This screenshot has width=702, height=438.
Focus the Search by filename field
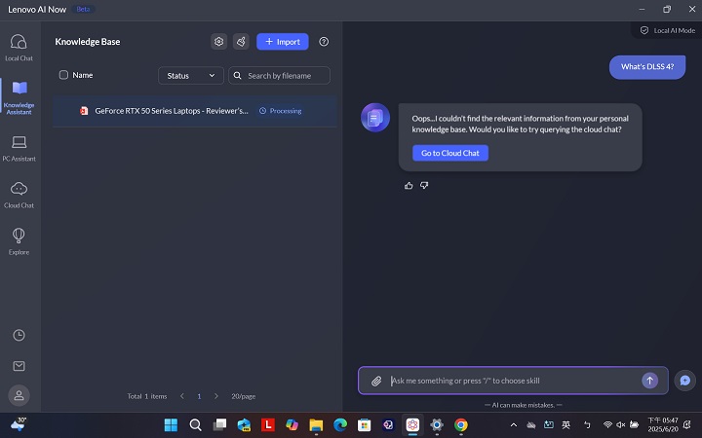coord(280,76)
